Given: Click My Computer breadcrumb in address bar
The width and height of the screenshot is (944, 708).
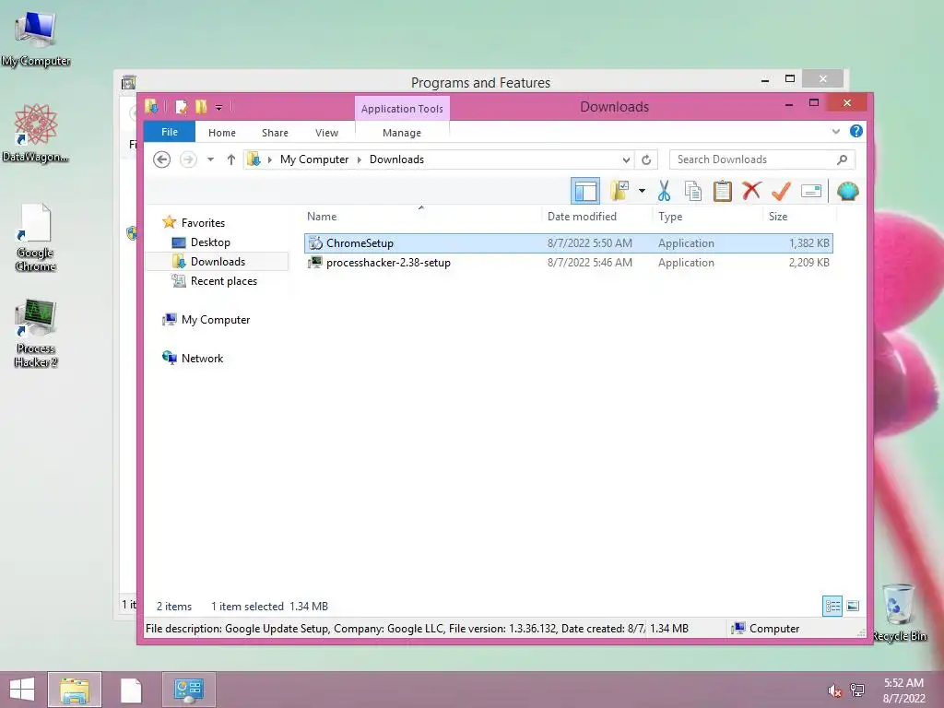Looking at the screenshot, I should click(313, 159).
